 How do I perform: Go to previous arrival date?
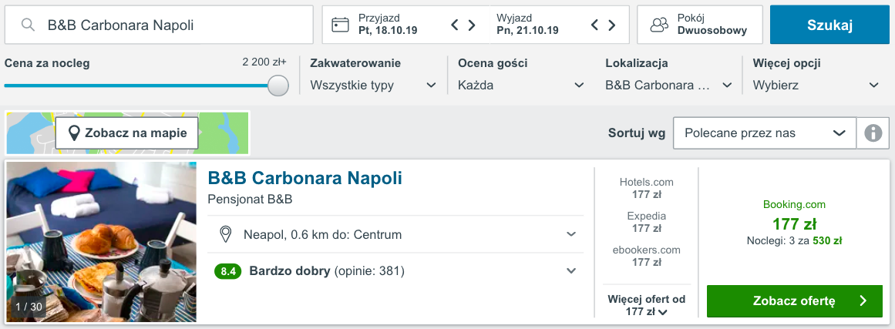point(456,25)
